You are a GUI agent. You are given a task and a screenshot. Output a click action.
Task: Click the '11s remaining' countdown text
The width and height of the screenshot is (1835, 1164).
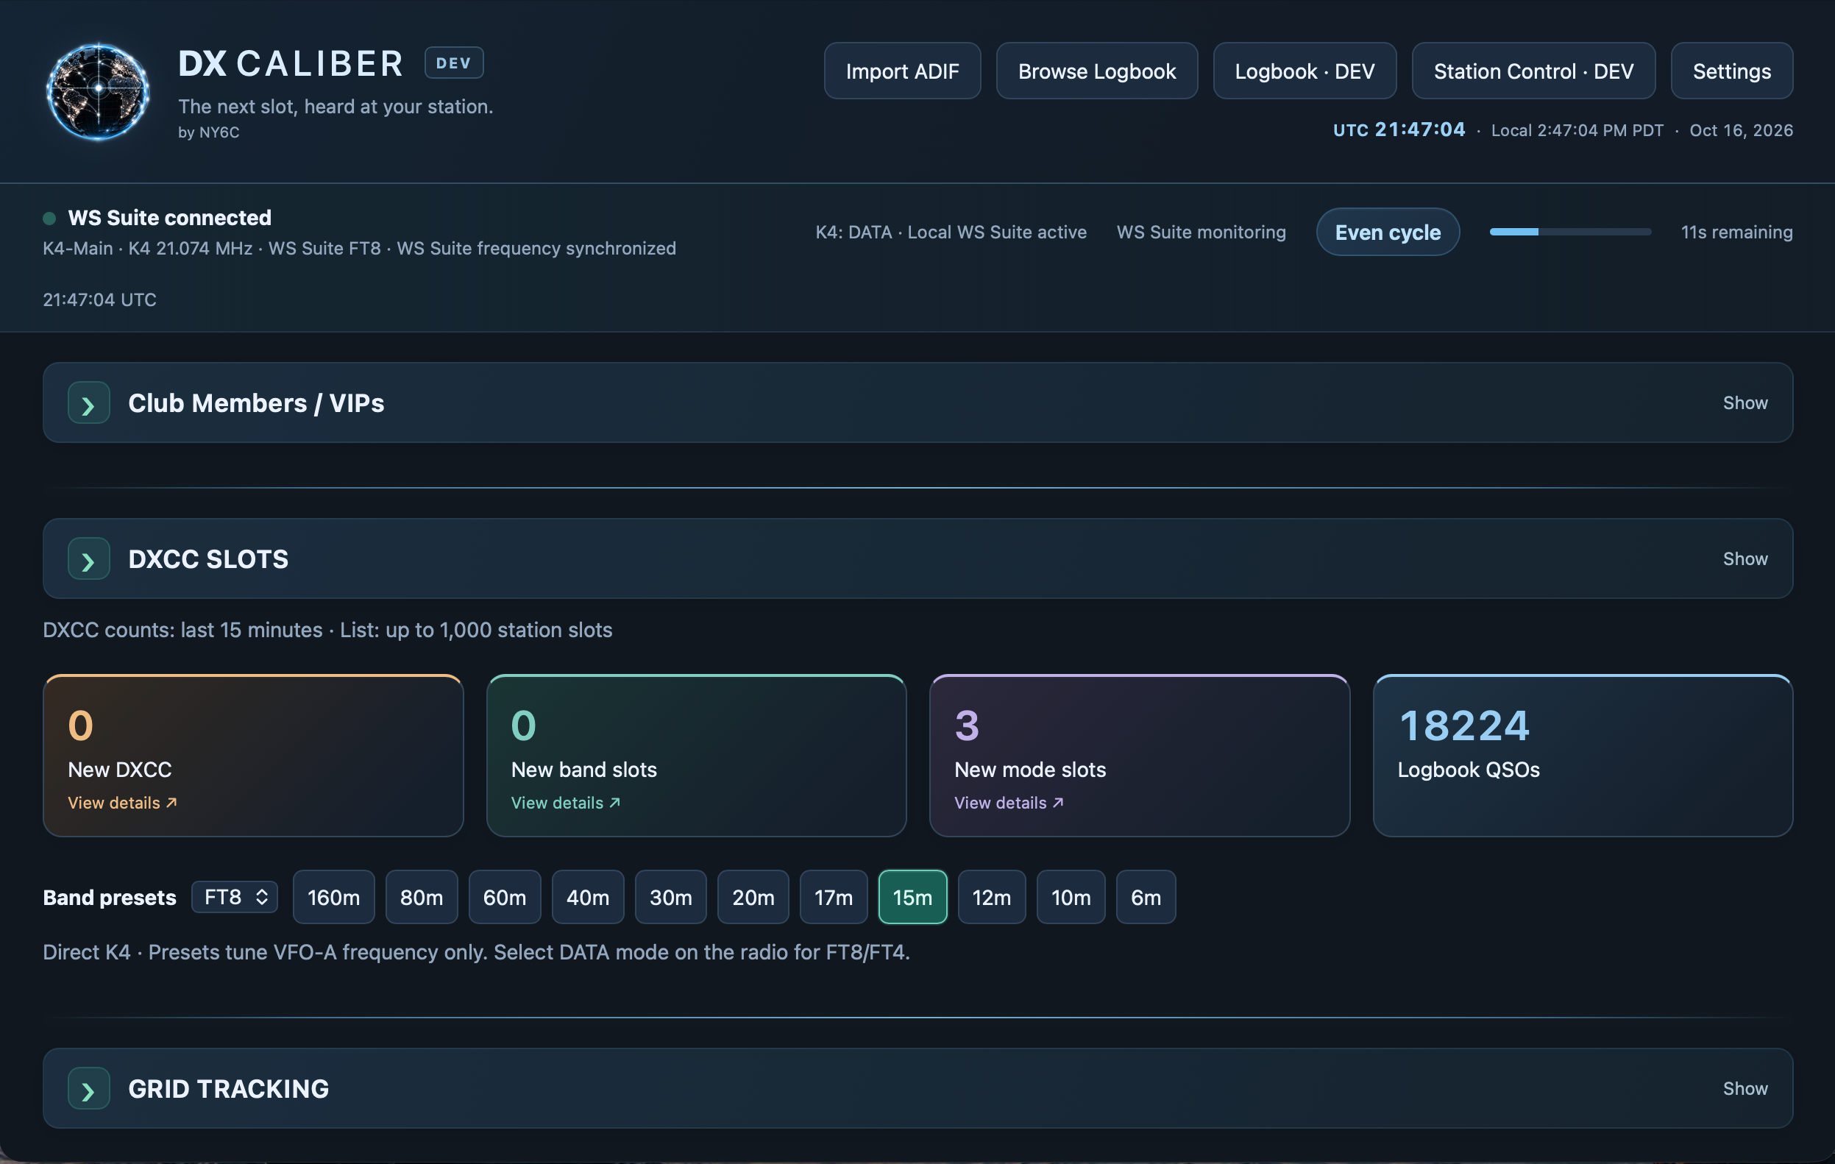click(x=1736, y=233)
